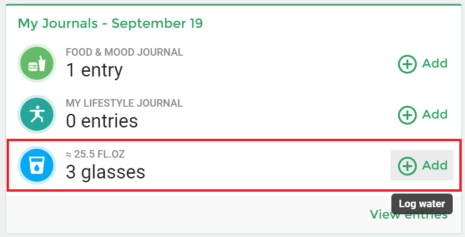Click the Food & Mood burger-and-drink icon

tap(37, 63)
